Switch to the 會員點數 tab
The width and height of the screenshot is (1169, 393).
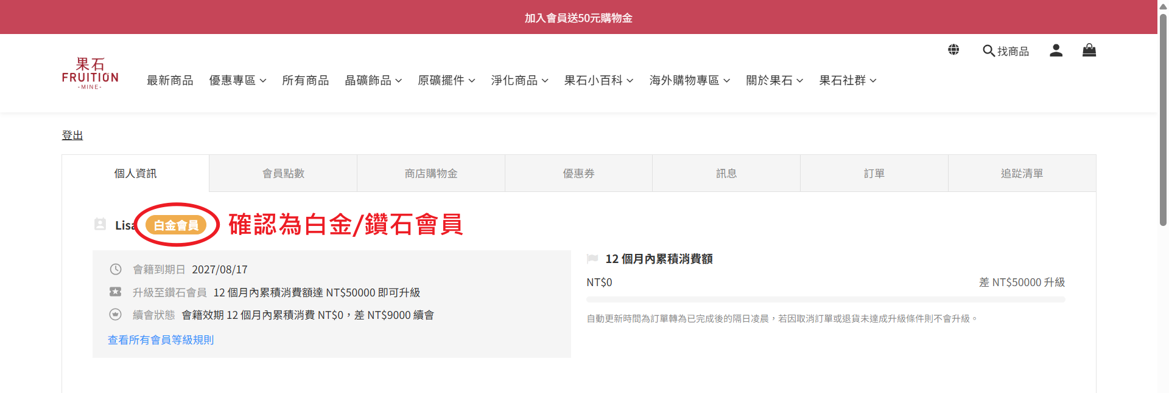pyautogui.click(x=283, y=173)
